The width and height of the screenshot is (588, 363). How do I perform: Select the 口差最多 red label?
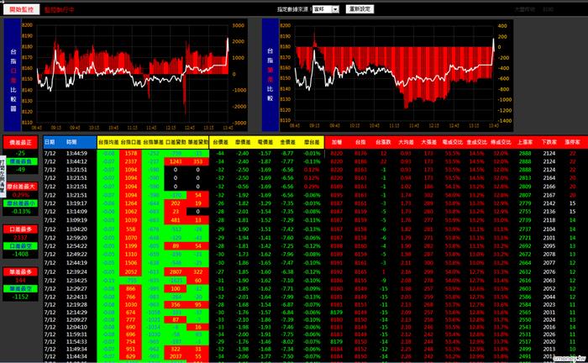coord(21,229)
